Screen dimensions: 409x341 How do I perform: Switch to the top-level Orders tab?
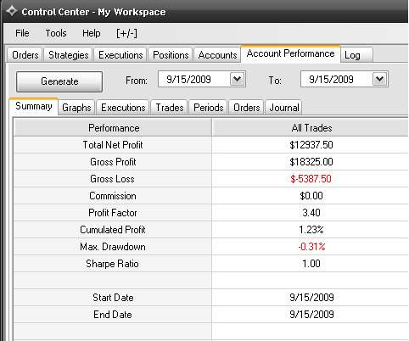(x=25, y=55)
